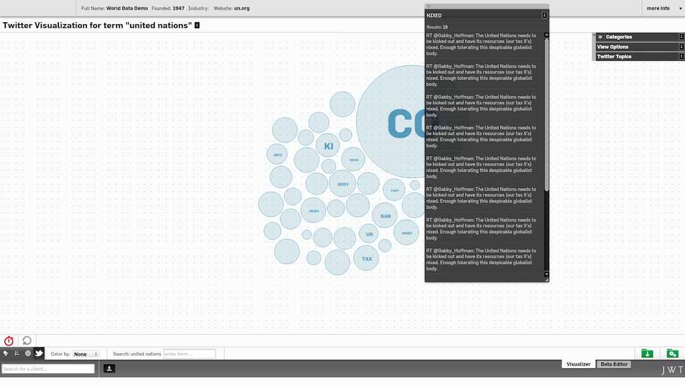Switch to the Data Editor tab
Screen dimensions: 685x386
[614, 364]
